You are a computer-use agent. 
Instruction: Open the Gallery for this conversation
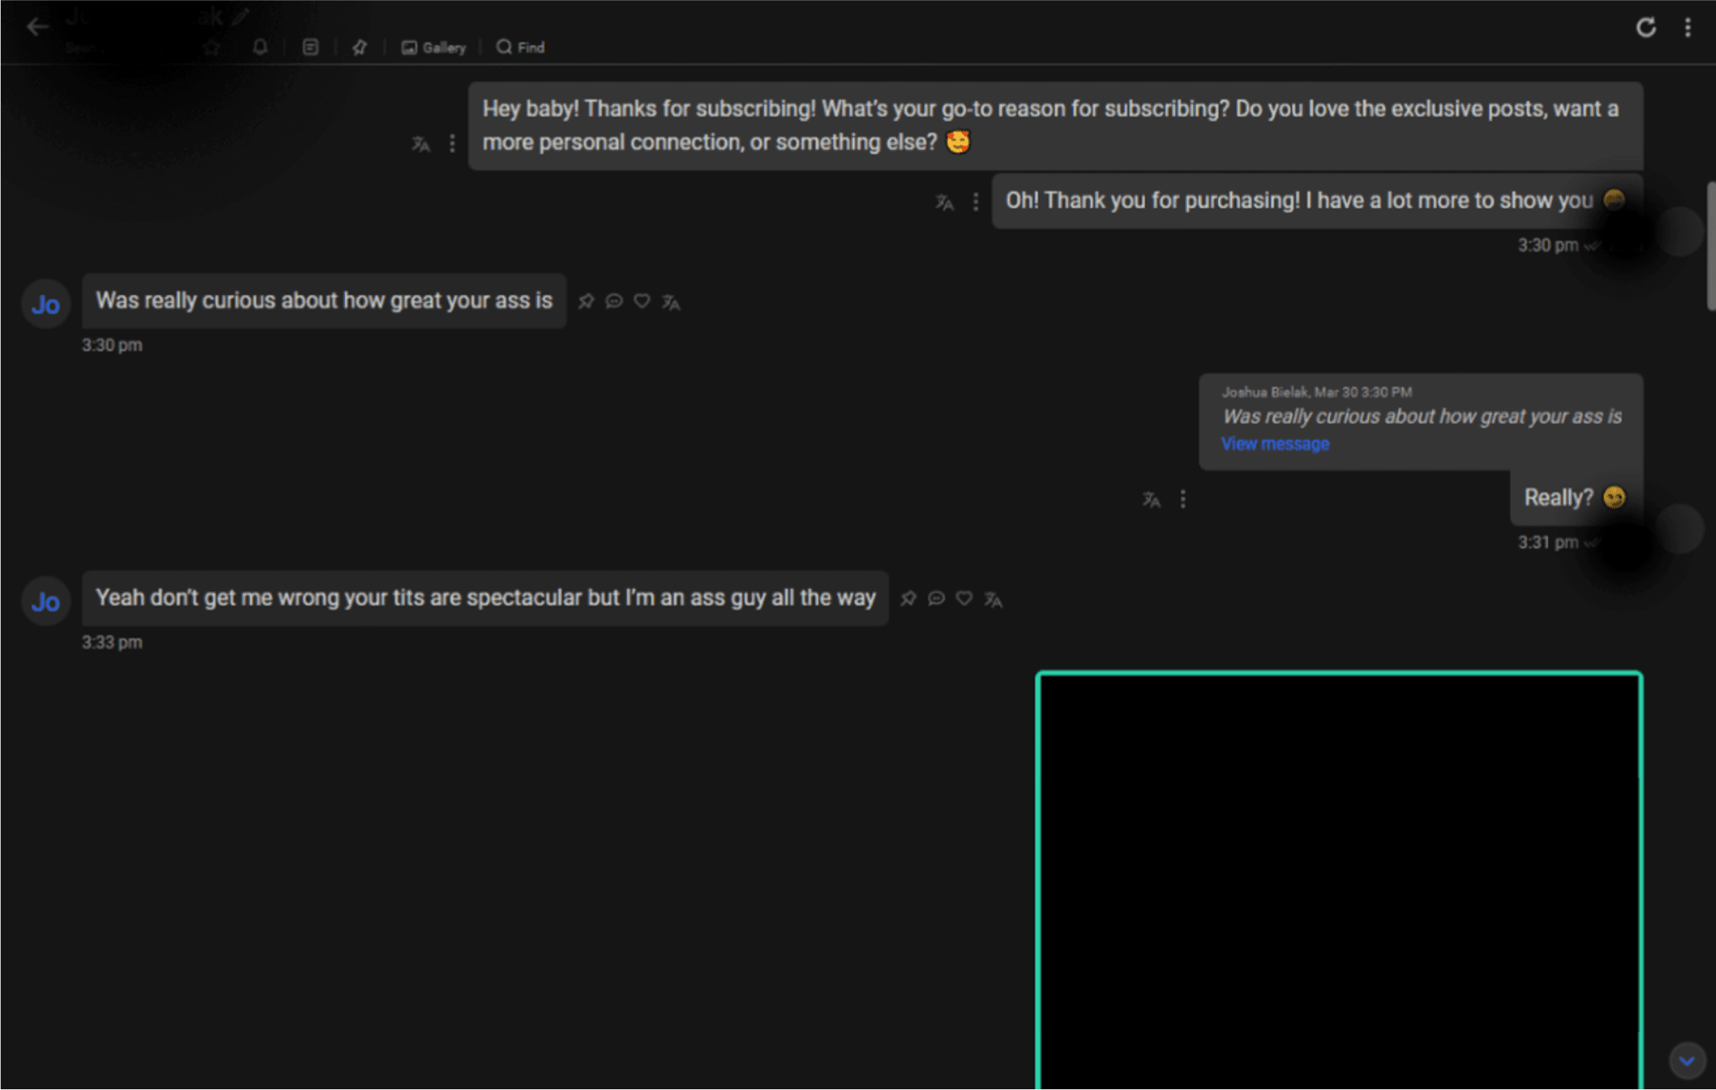coord(434,47)
